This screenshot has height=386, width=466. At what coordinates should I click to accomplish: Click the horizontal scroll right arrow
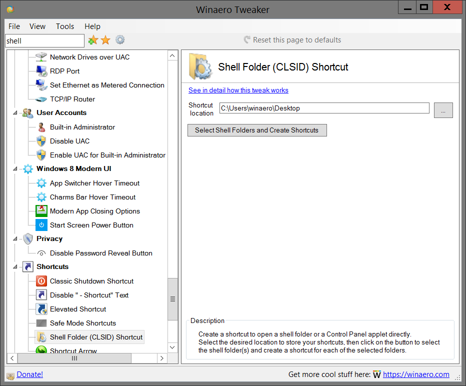(162, 358)
